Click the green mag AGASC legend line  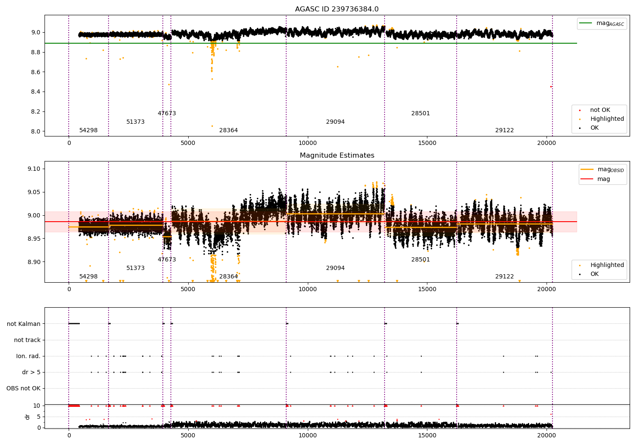(x=586, y=23)
